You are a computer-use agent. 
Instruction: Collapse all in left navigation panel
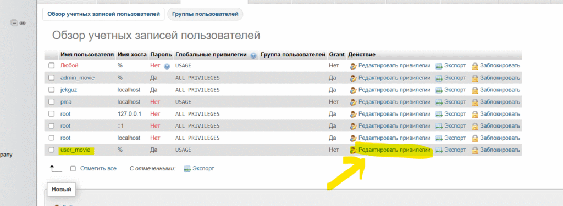[14, 23]
